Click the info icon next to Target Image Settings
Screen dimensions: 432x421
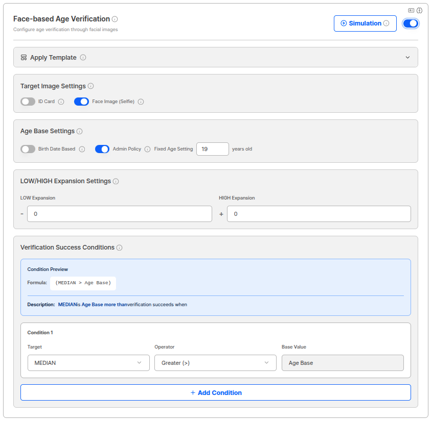[x=92, y=86]
